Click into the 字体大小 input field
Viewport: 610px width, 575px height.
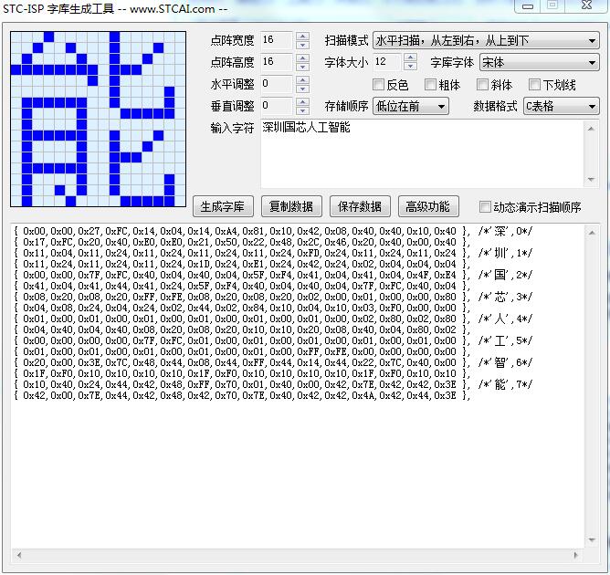click(387, 62)
